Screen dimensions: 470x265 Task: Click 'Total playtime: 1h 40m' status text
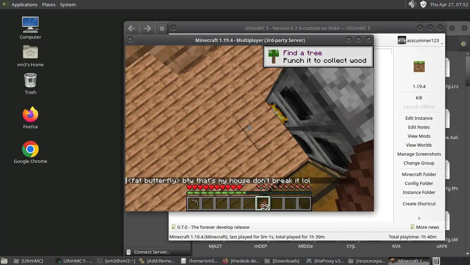[x=413, y=237]
